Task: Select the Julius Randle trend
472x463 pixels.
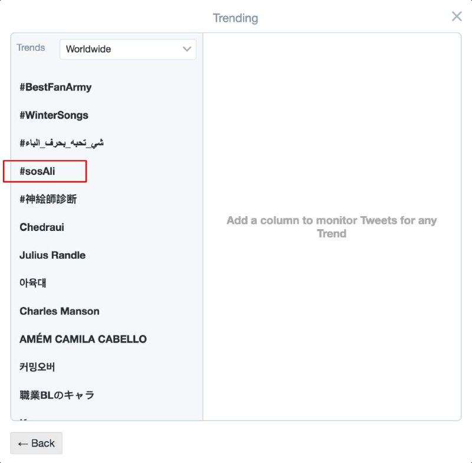Action: click(x=53, y=255)
